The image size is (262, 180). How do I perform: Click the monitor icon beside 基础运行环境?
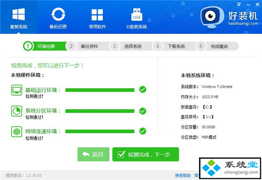17,90
